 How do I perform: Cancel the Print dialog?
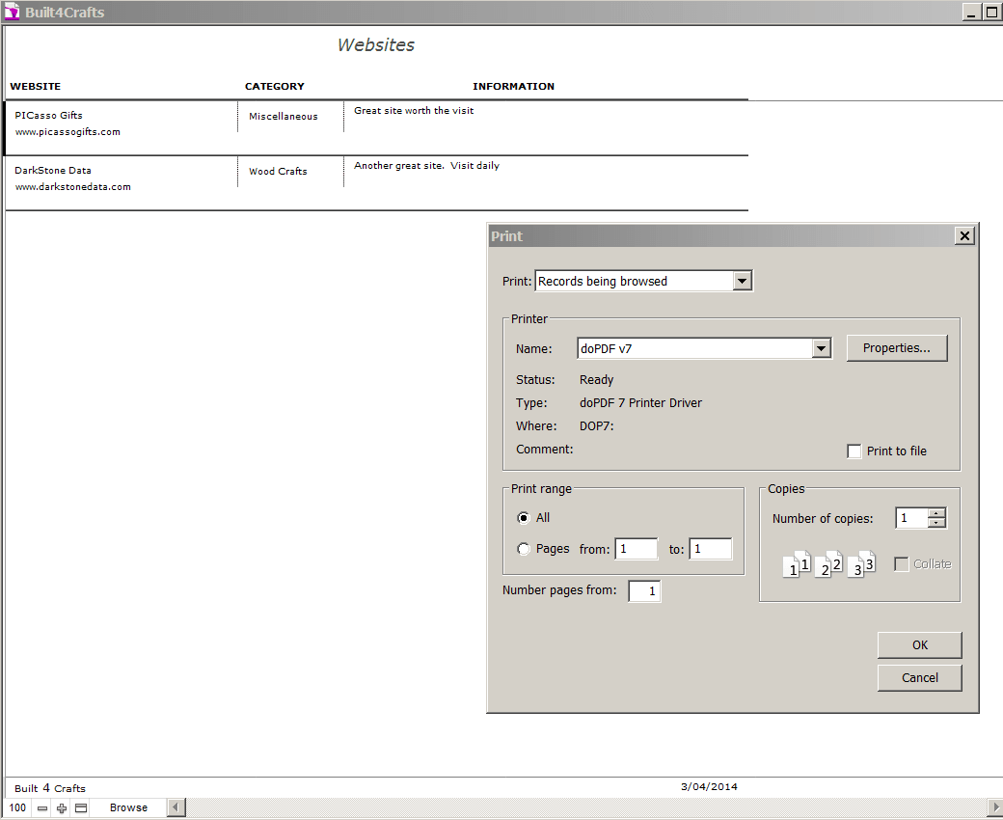[919, 678]
